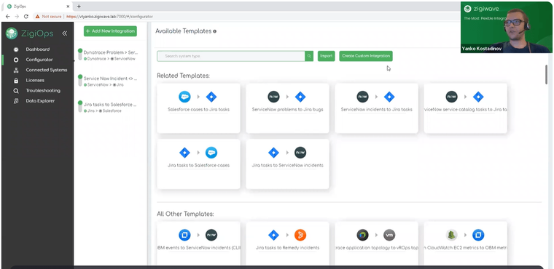Screen dimensions: 554x269
Task: Click the ZigiOps logo icon
Action: (x=12, y=33)
